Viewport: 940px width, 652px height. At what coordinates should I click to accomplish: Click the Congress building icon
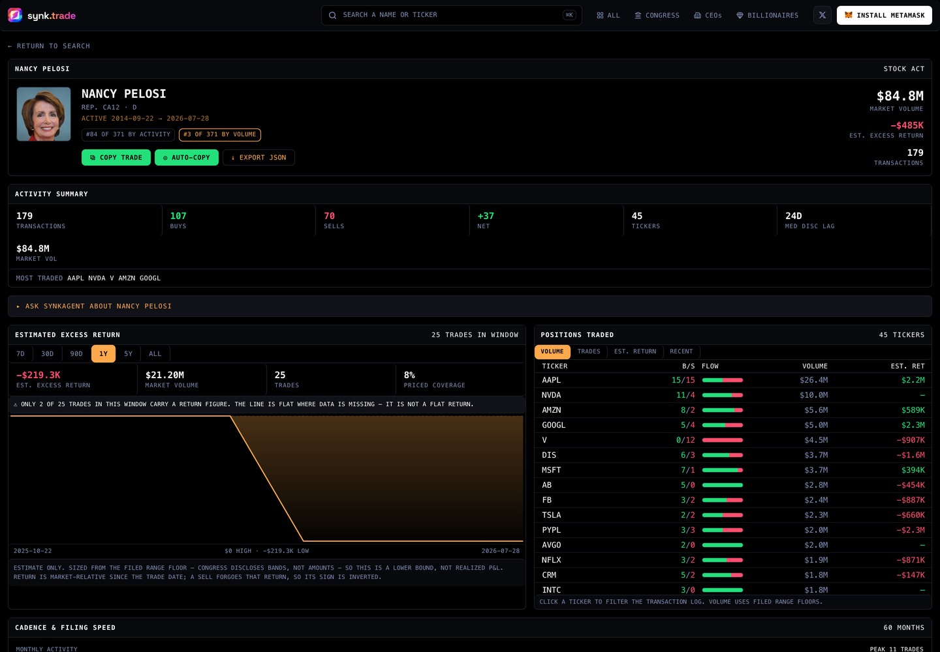point(638,16)
